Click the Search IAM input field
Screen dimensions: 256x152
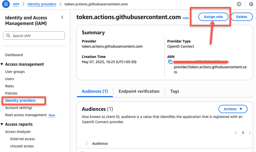click(x=34, y=36)
